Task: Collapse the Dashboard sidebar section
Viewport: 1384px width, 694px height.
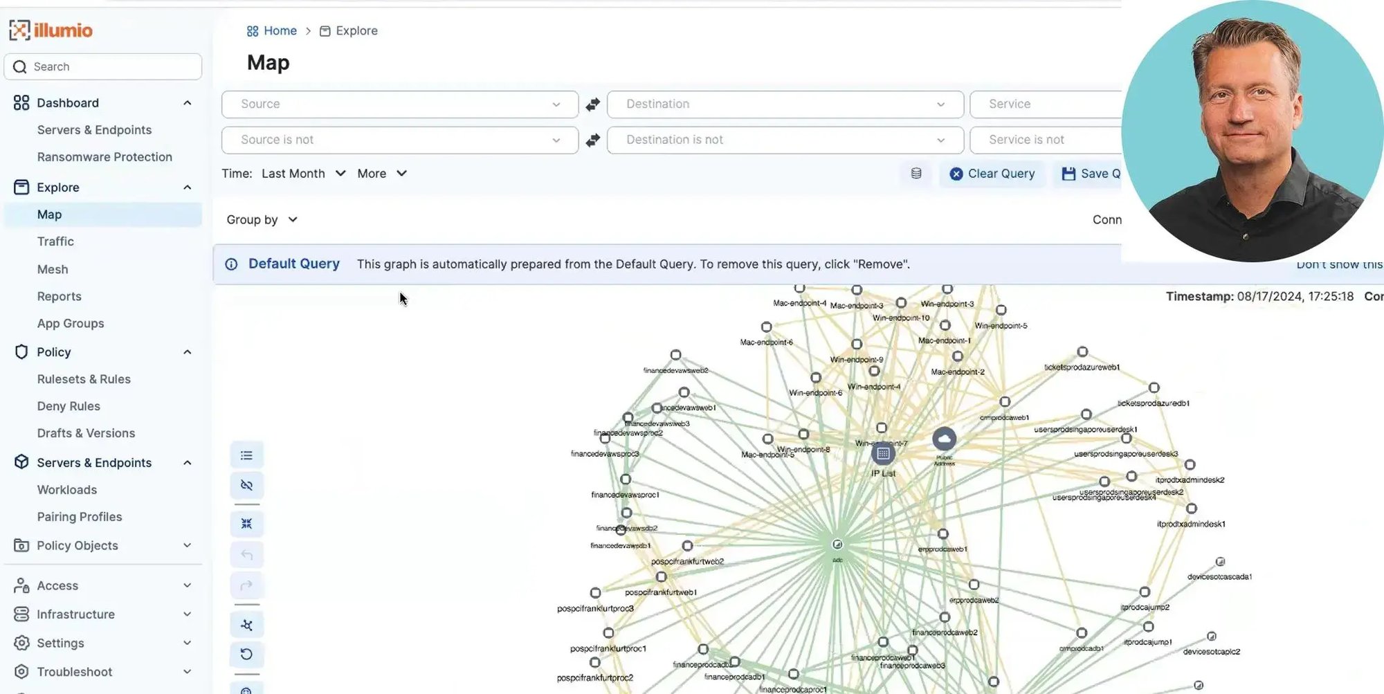Action: point(187,103)
